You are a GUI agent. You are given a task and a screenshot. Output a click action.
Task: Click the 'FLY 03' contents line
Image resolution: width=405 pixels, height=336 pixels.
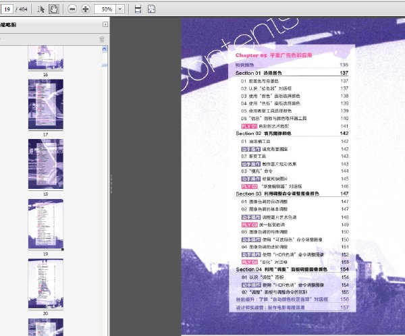294,225
